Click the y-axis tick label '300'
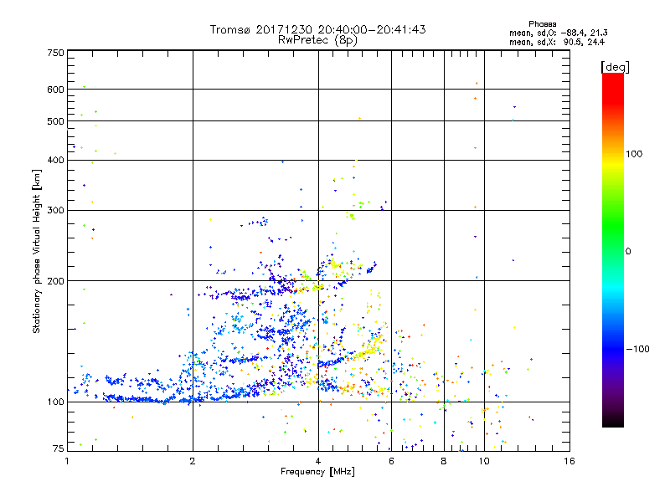670x502 pixels. coord(56,210)
